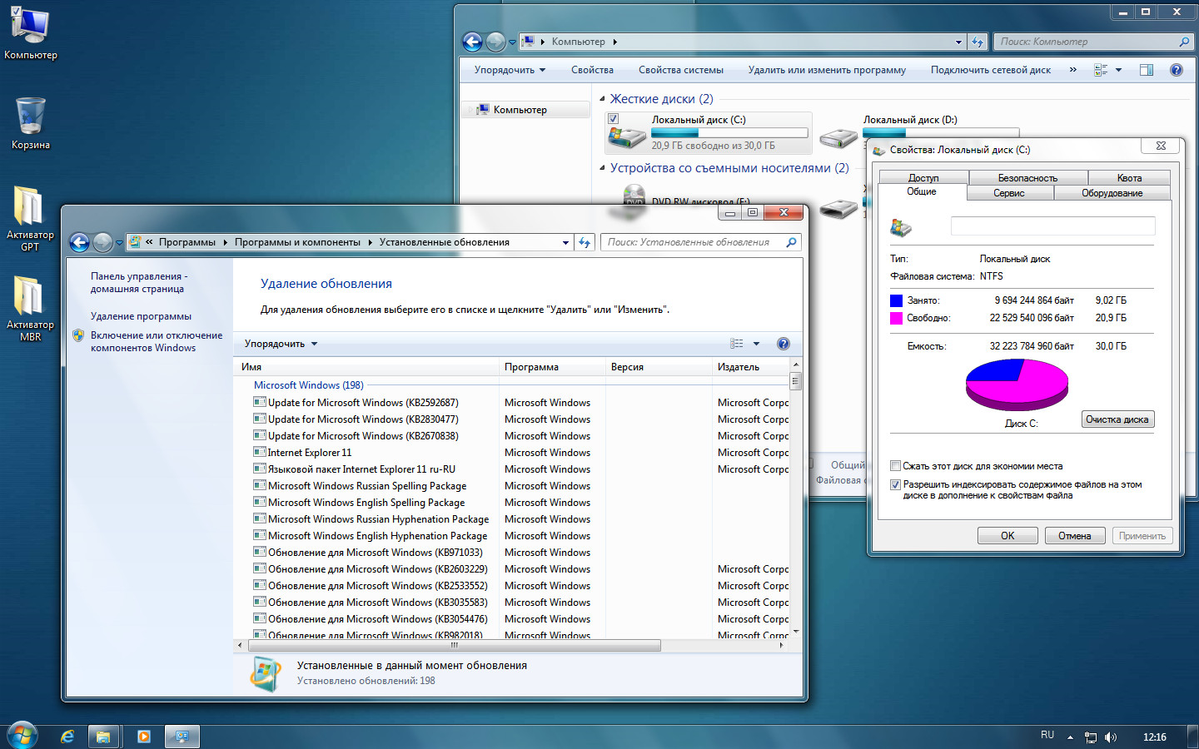Open the Активатор MBR folder icon
Viewport: 1199px width, 749px height.
[x=30, y=308]
